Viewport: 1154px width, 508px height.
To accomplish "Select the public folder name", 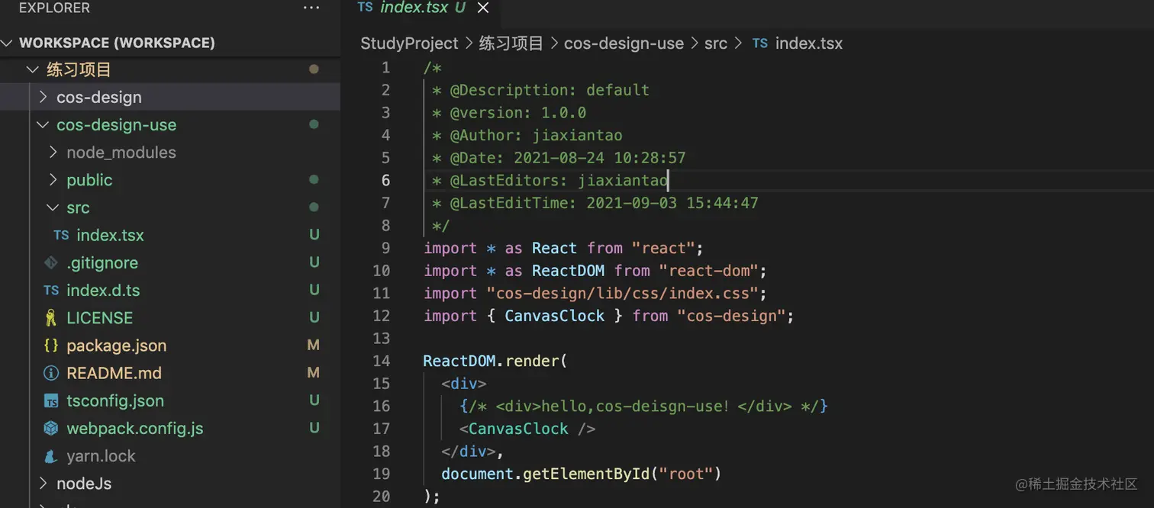I will pyautogui.click(x=89, y=180).
